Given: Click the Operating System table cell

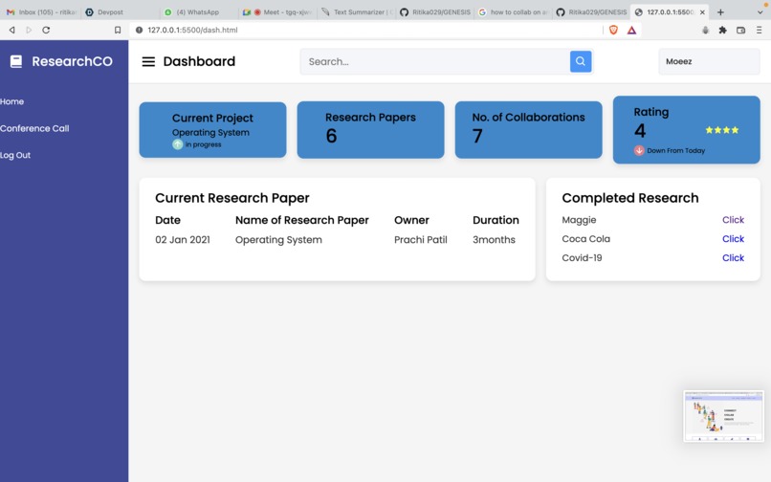Looking at the screenshot, I should point(278,240).
